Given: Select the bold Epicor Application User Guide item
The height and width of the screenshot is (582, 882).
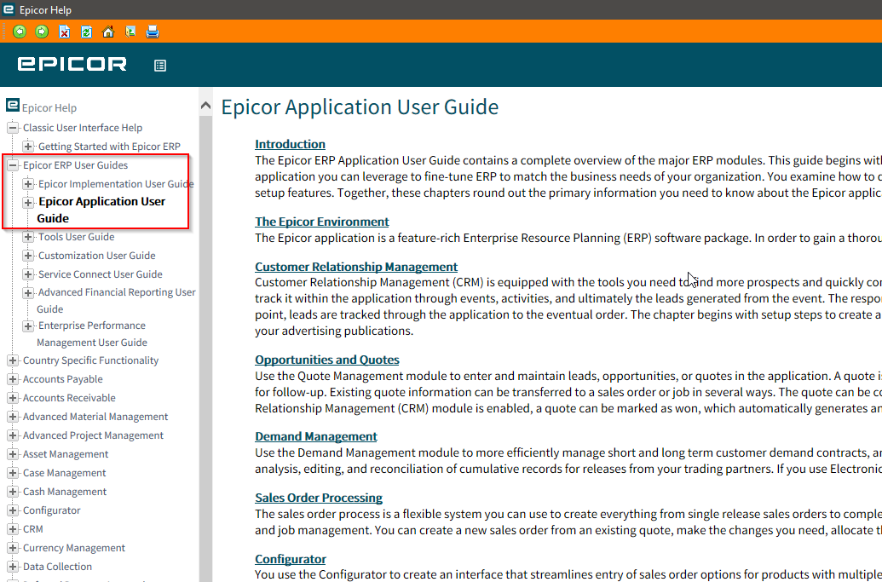Looking at the screenshot, I should point(101,210).
